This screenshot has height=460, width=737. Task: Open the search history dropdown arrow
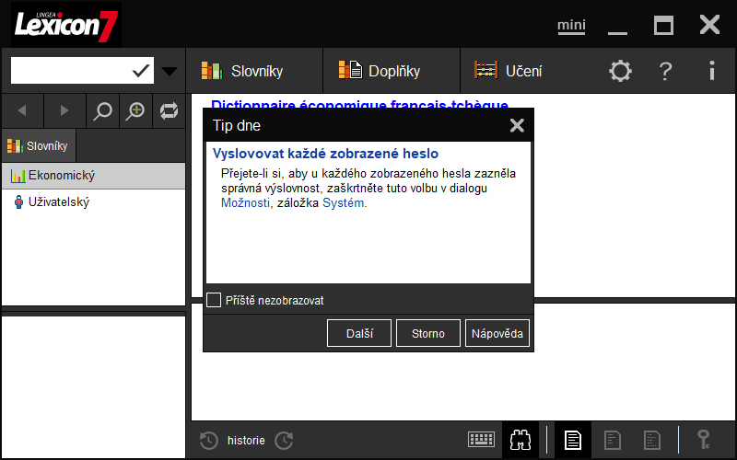coord(170,72)
